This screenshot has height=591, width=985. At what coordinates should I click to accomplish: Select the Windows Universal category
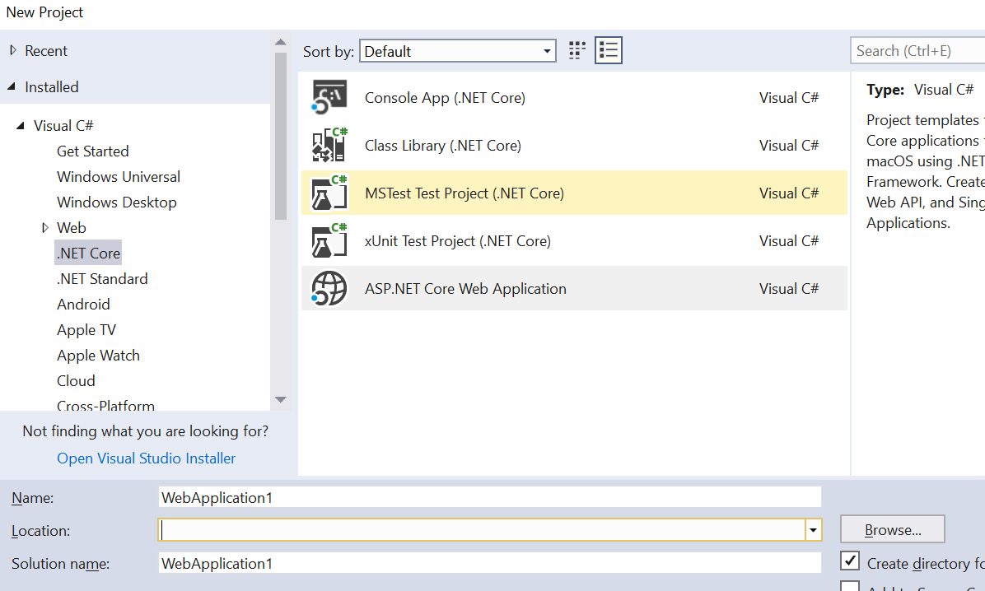[118, 176]
